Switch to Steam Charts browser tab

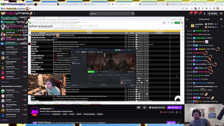pos(69,4)
